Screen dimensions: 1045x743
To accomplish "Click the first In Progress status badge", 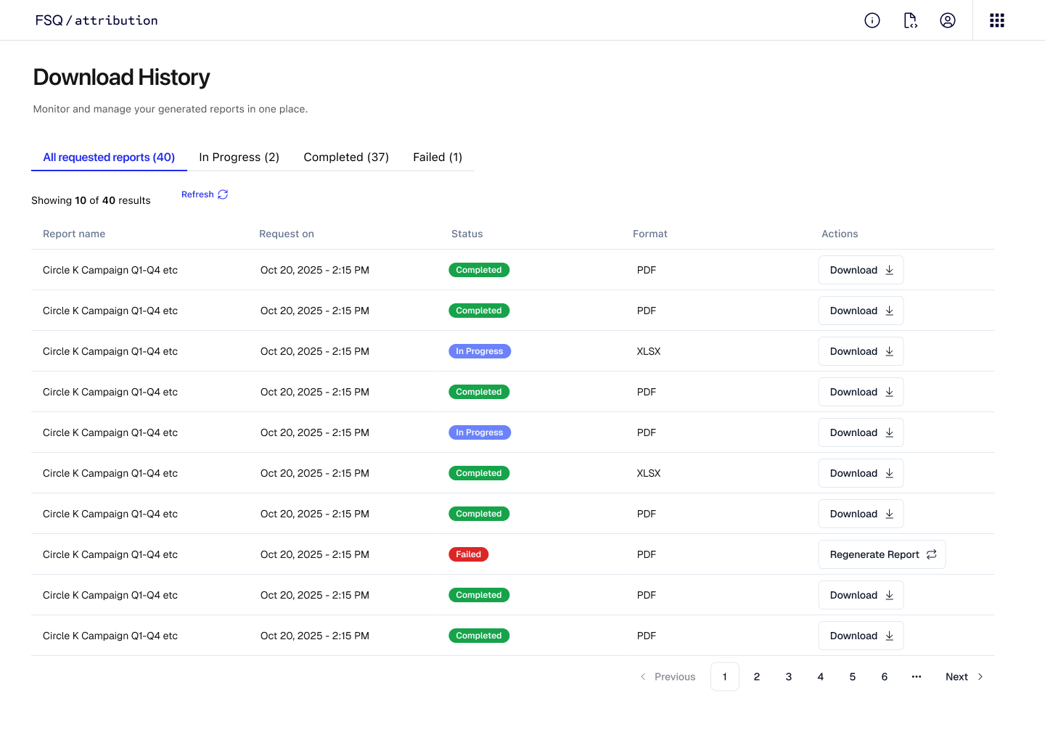I will coord(480,351).
